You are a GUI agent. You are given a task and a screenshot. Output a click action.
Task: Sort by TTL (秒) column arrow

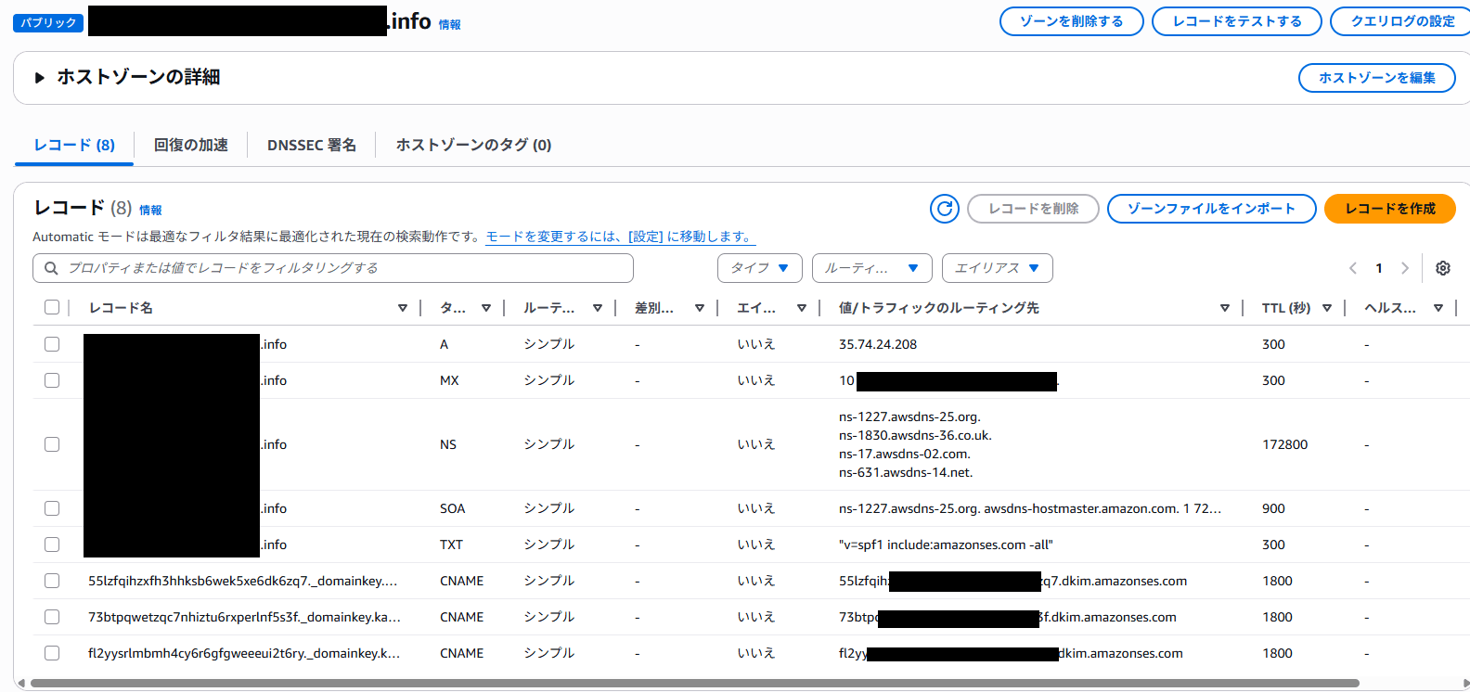(1327, 308)
